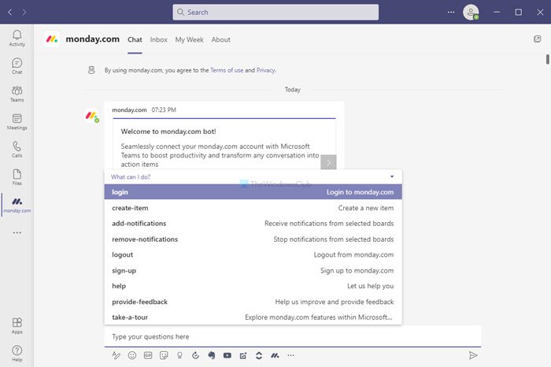551x367 pixels.
Task: Open Meetings in the sidebar
Action: [x=17, y=121]
